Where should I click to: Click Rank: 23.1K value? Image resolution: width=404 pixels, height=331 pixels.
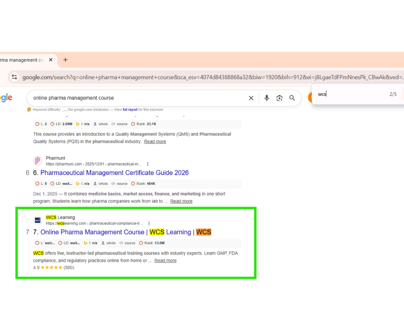coord(144,124)
